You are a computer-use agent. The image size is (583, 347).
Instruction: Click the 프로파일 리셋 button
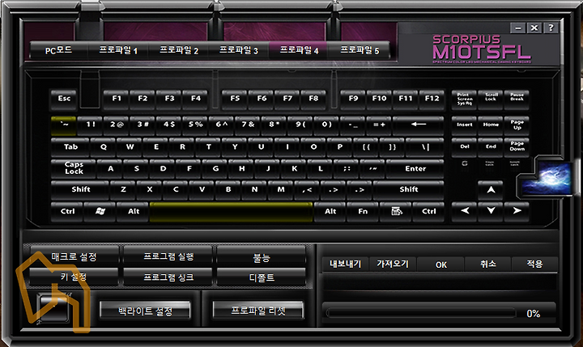(x=258, y=311)
